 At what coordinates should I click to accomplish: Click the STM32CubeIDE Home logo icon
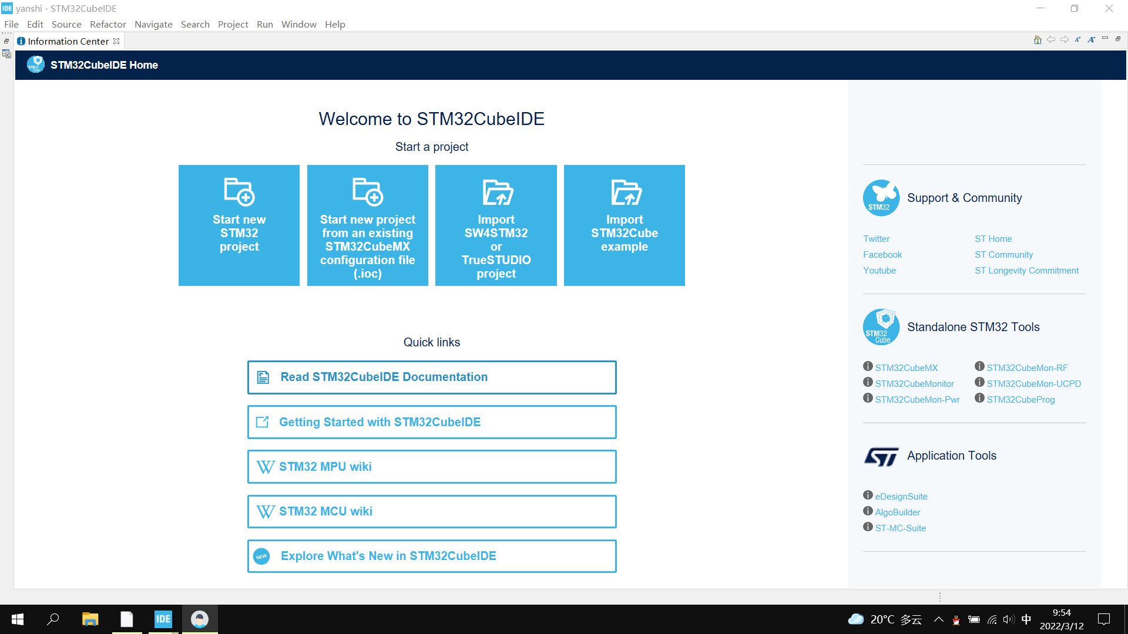point(35,65)
